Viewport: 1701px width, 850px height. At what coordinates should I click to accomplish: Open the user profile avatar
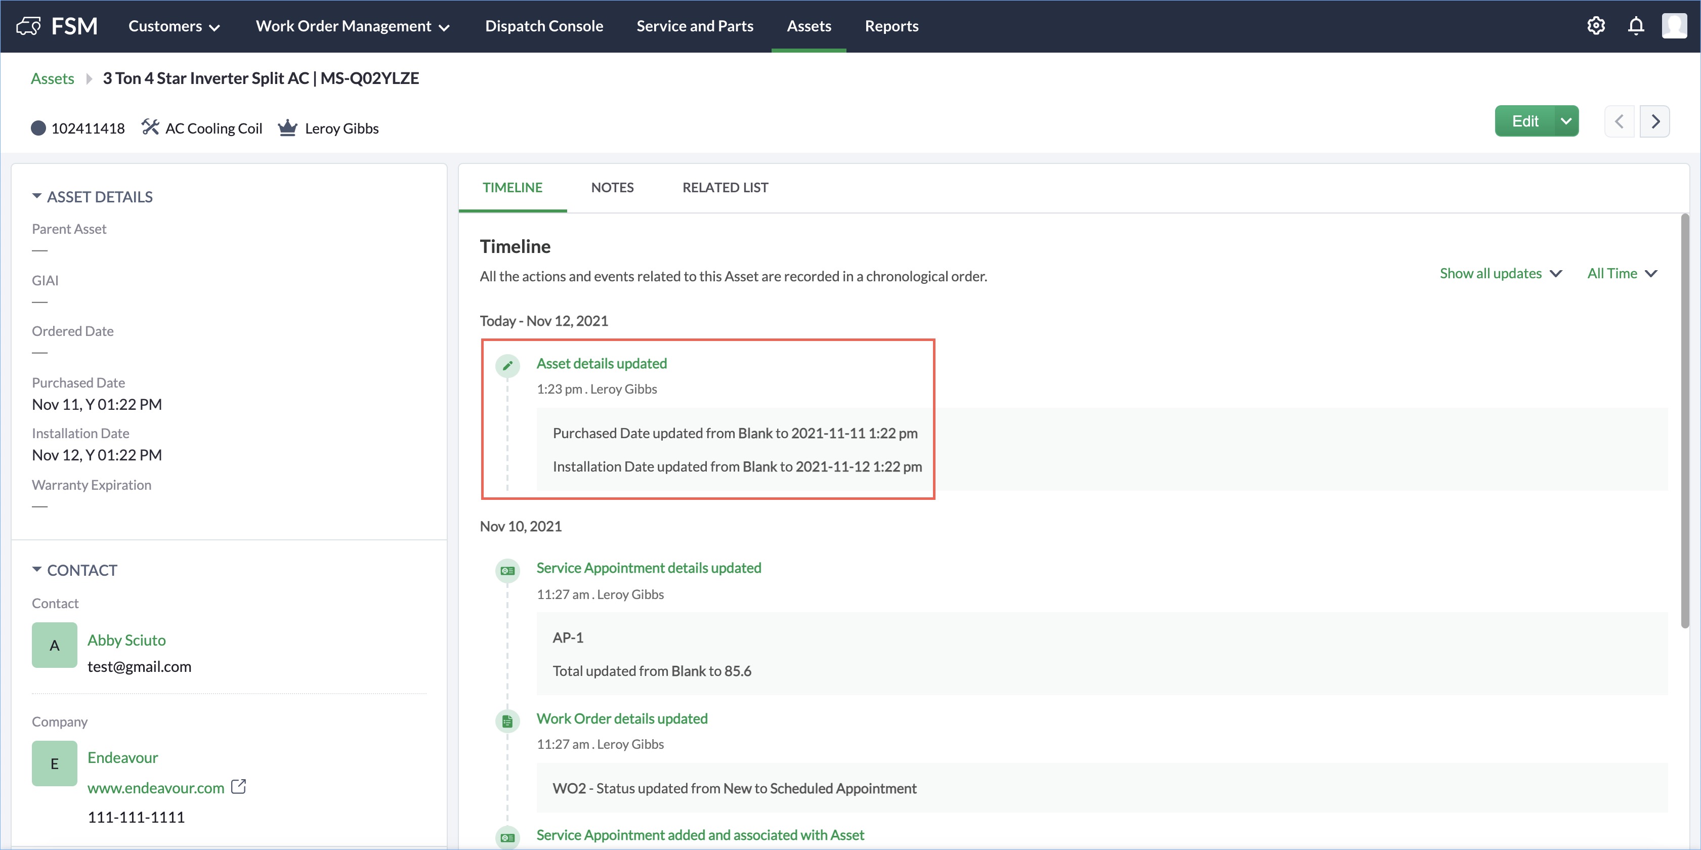point(1674,26)
